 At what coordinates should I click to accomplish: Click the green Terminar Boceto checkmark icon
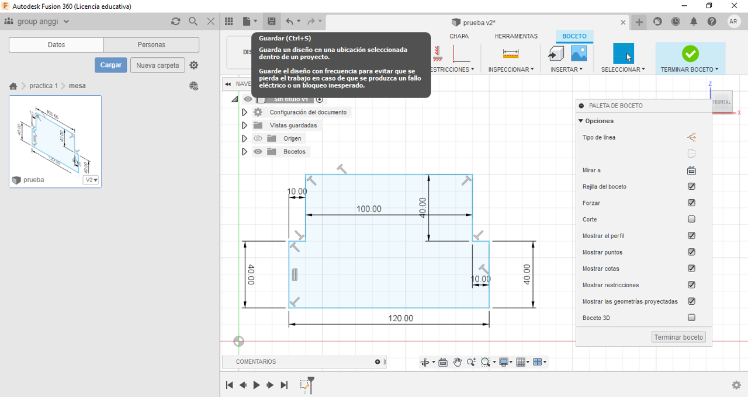point(690,54)
